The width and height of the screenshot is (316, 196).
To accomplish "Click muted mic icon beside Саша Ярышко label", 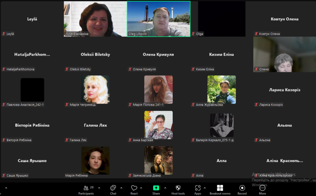I will point(3,175).
